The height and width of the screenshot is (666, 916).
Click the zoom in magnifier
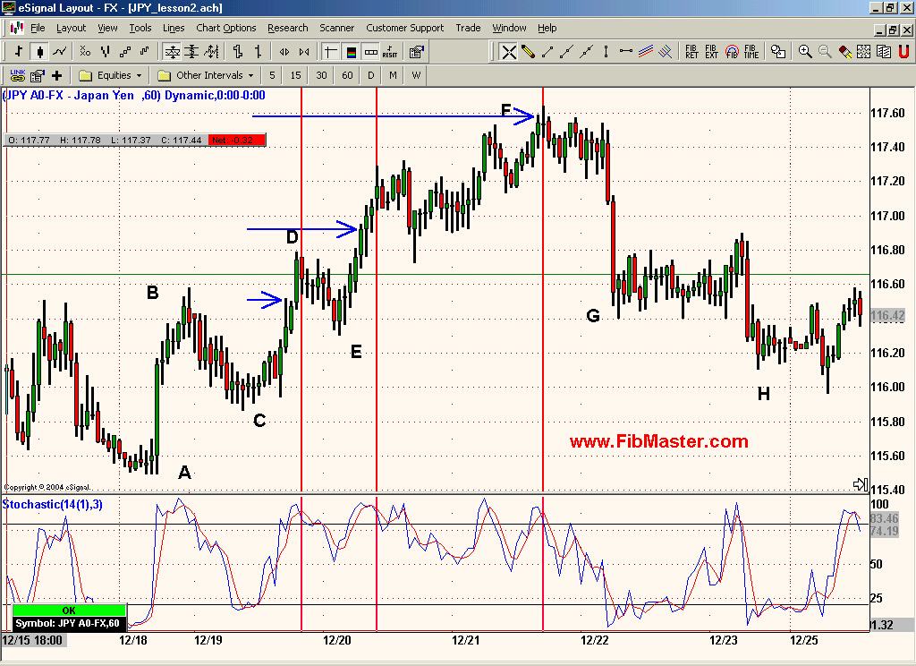805,52
